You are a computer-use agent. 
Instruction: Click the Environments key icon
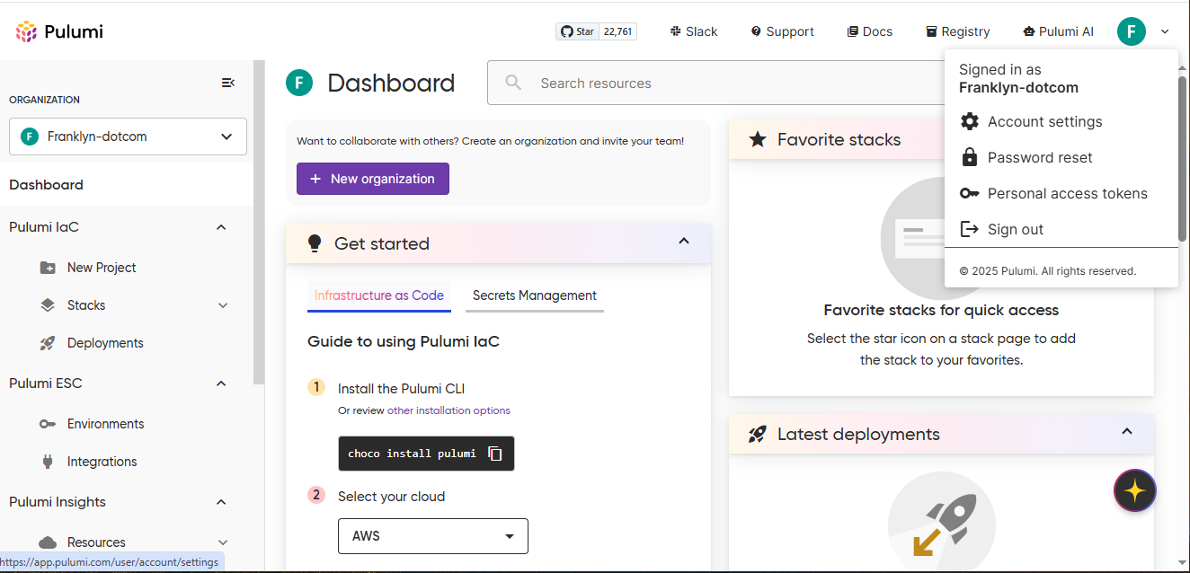[48, 424]
